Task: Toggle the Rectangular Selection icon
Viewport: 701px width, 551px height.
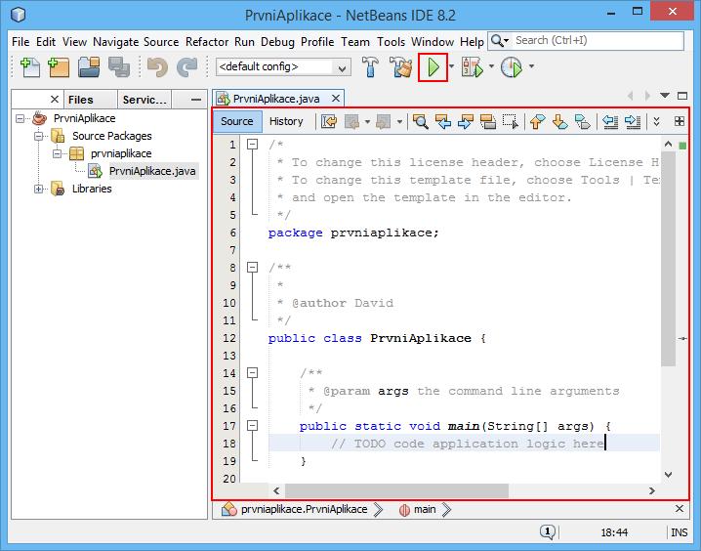Action: (x=511, y=121)
